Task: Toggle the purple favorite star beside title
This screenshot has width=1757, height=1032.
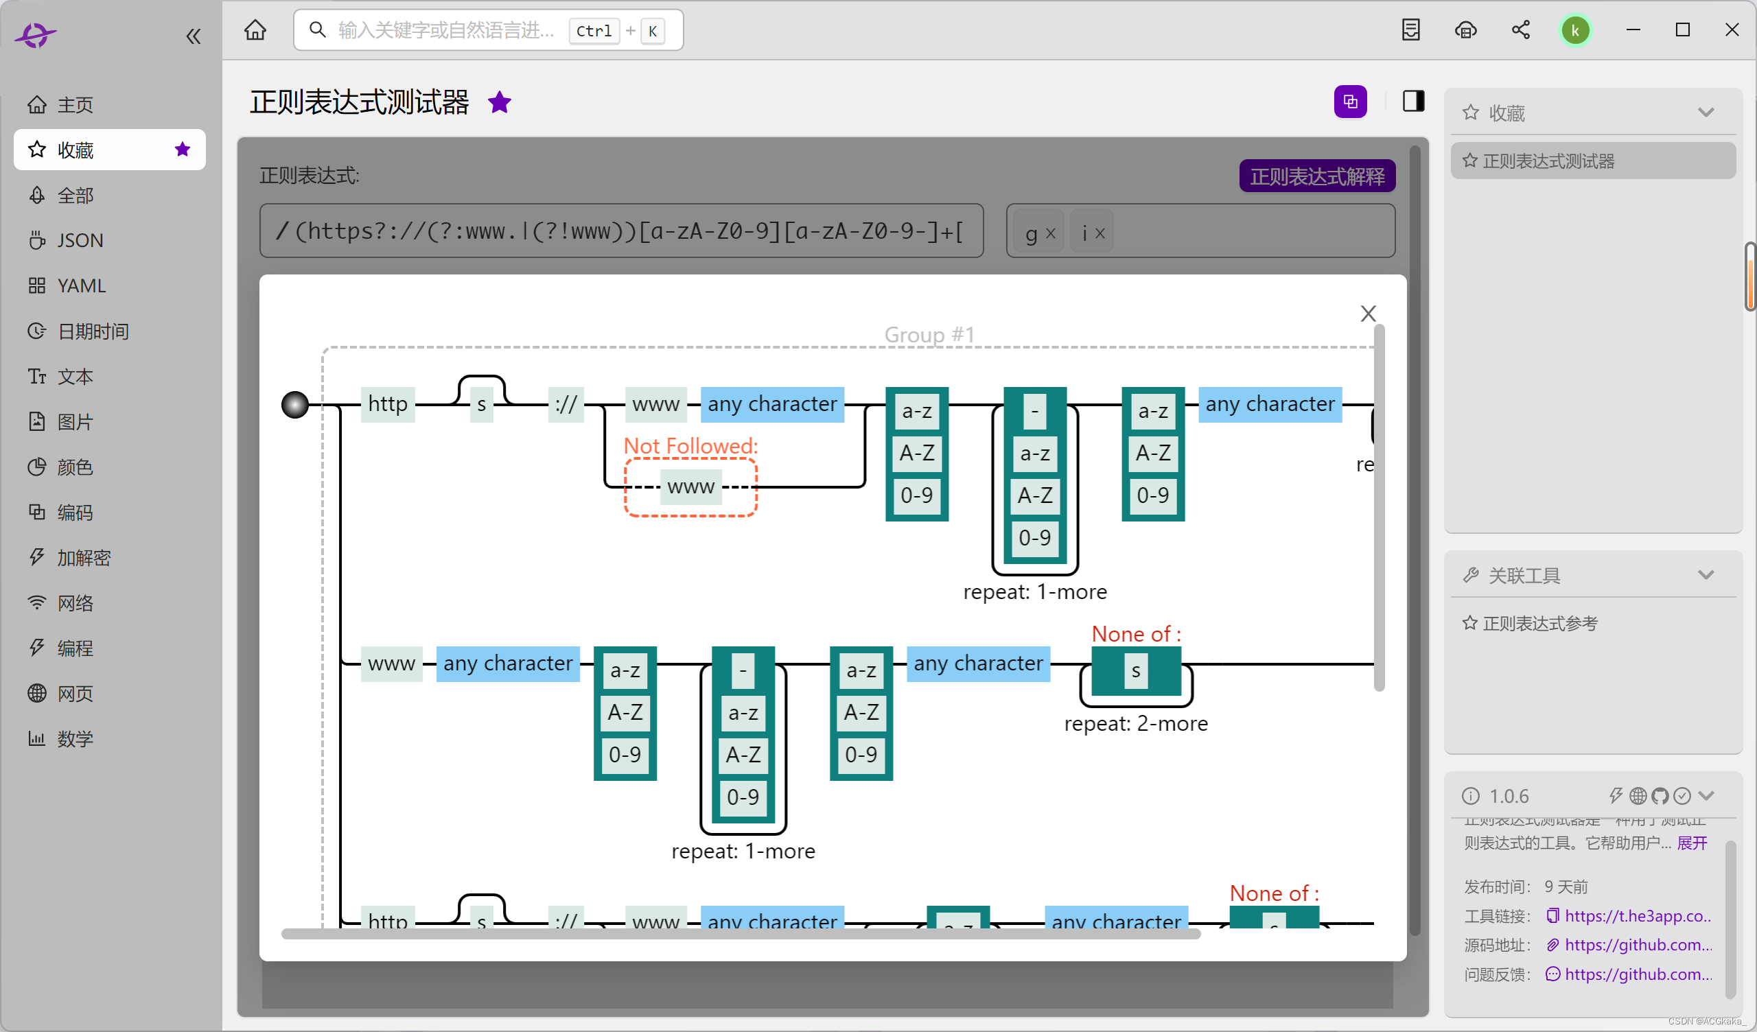Action: pyautogui.click(x=499, y=102)
